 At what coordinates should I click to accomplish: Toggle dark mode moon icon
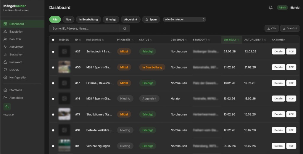(7, 107)
